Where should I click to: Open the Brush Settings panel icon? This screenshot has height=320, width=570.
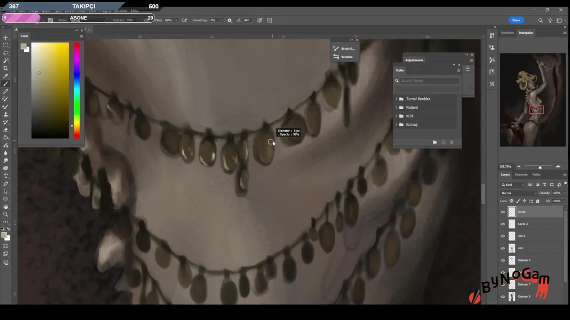(x=336, y=48)
